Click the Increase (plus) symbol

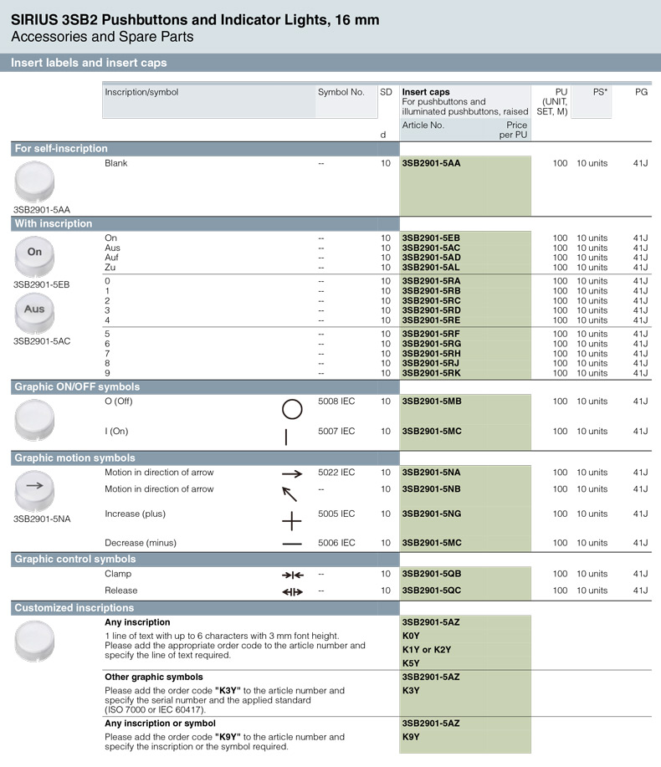pyautogui.click(x=291, y=521)
